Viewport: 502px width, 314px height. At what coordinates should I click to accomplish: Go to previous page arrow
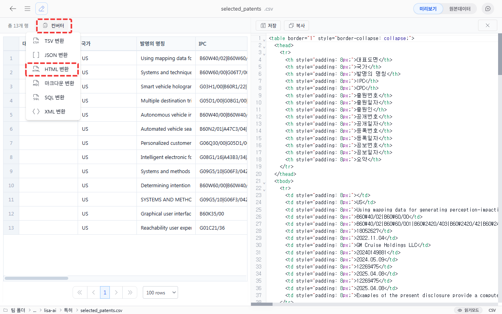93,292
